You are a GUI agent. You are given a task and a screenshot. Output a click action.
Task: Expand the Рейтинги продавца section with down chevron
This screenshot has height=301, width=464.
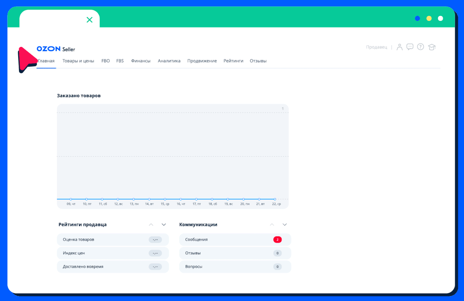click(x=164, y=224)
